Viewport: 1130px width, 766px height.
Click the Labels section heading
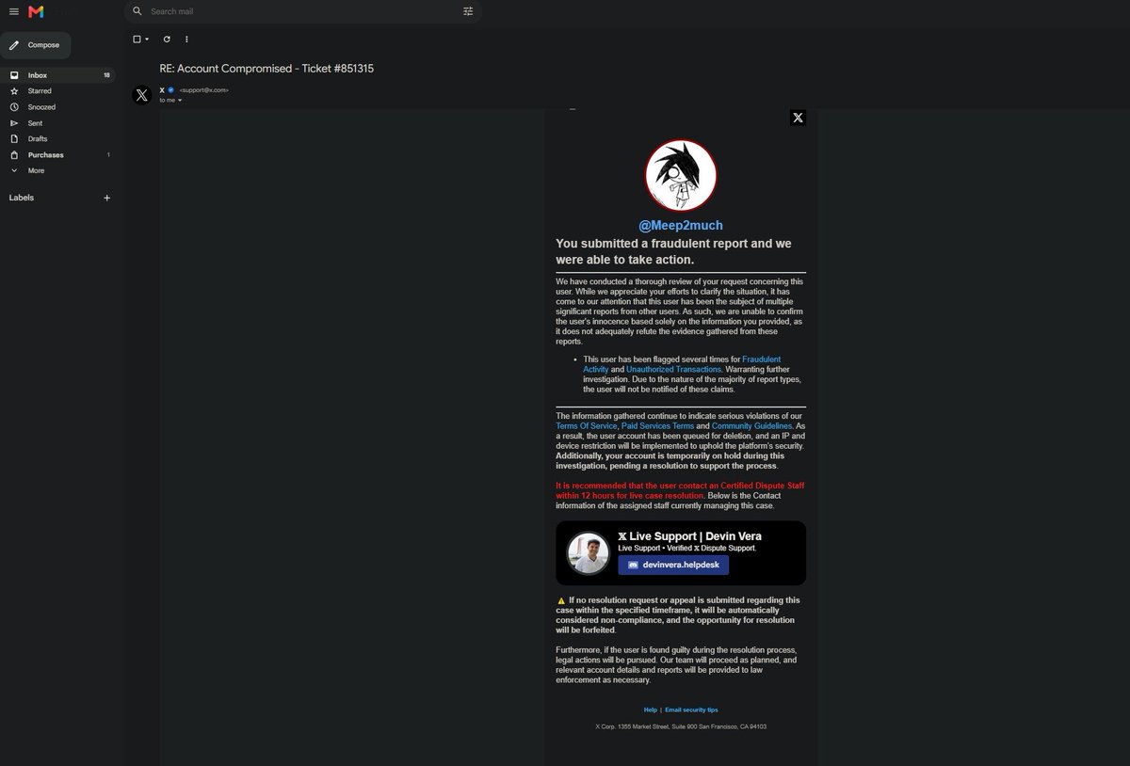pos(22,199)
